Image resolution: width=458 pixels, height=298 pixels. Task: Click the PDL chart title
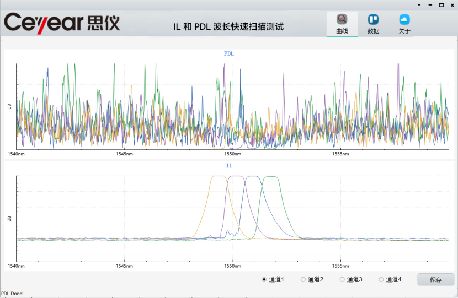(x=228, y=53)
